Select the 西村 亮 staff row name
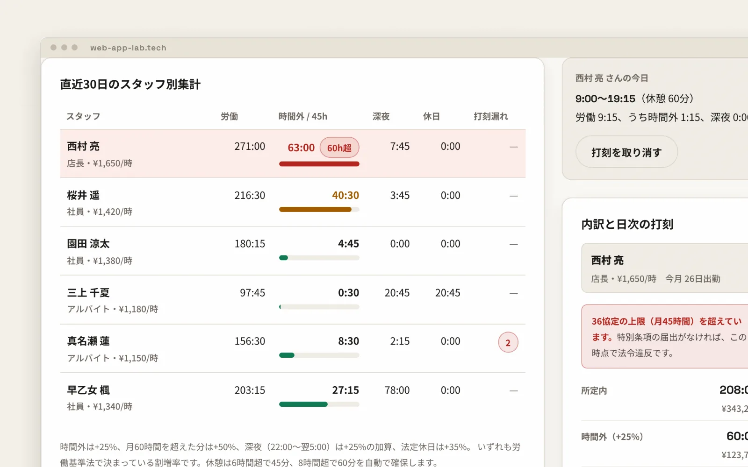 (83, 146)
